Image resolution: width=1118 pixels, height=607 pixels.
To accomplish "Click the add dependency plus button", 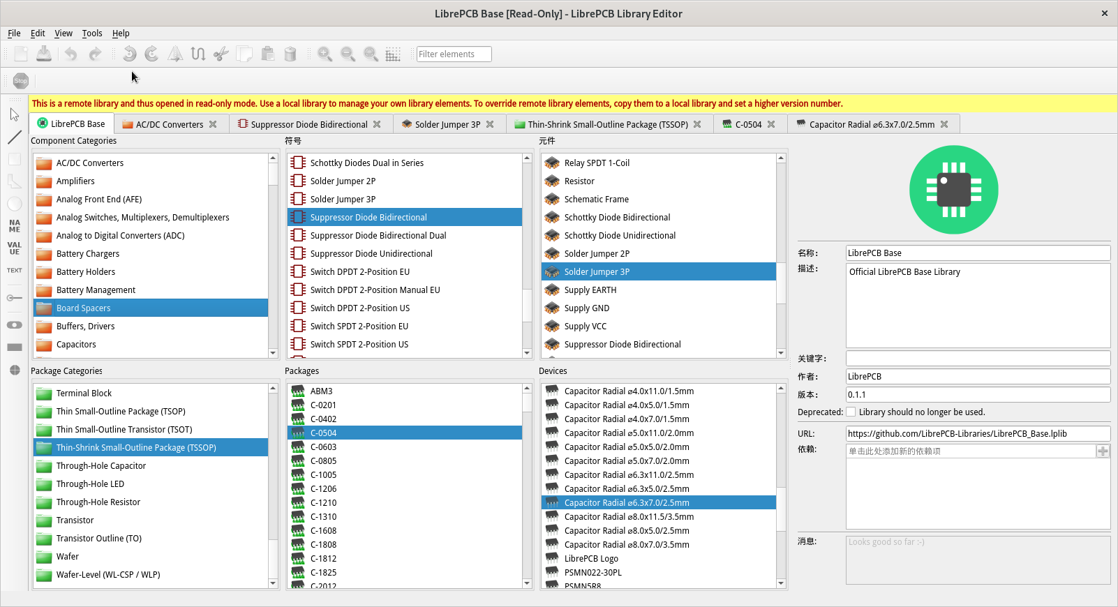I will click(x=1103, y=451).
